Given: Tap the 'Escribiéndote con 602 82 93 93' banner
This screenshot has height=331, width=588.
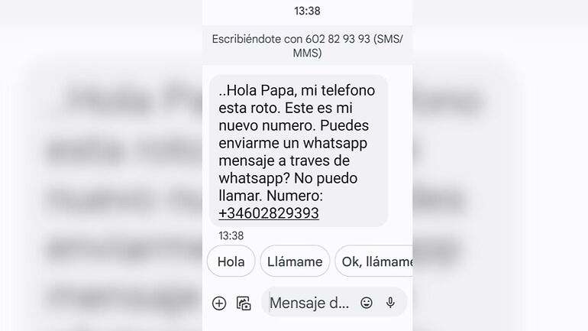Looking at the screenshot, I should pos(307,46).
